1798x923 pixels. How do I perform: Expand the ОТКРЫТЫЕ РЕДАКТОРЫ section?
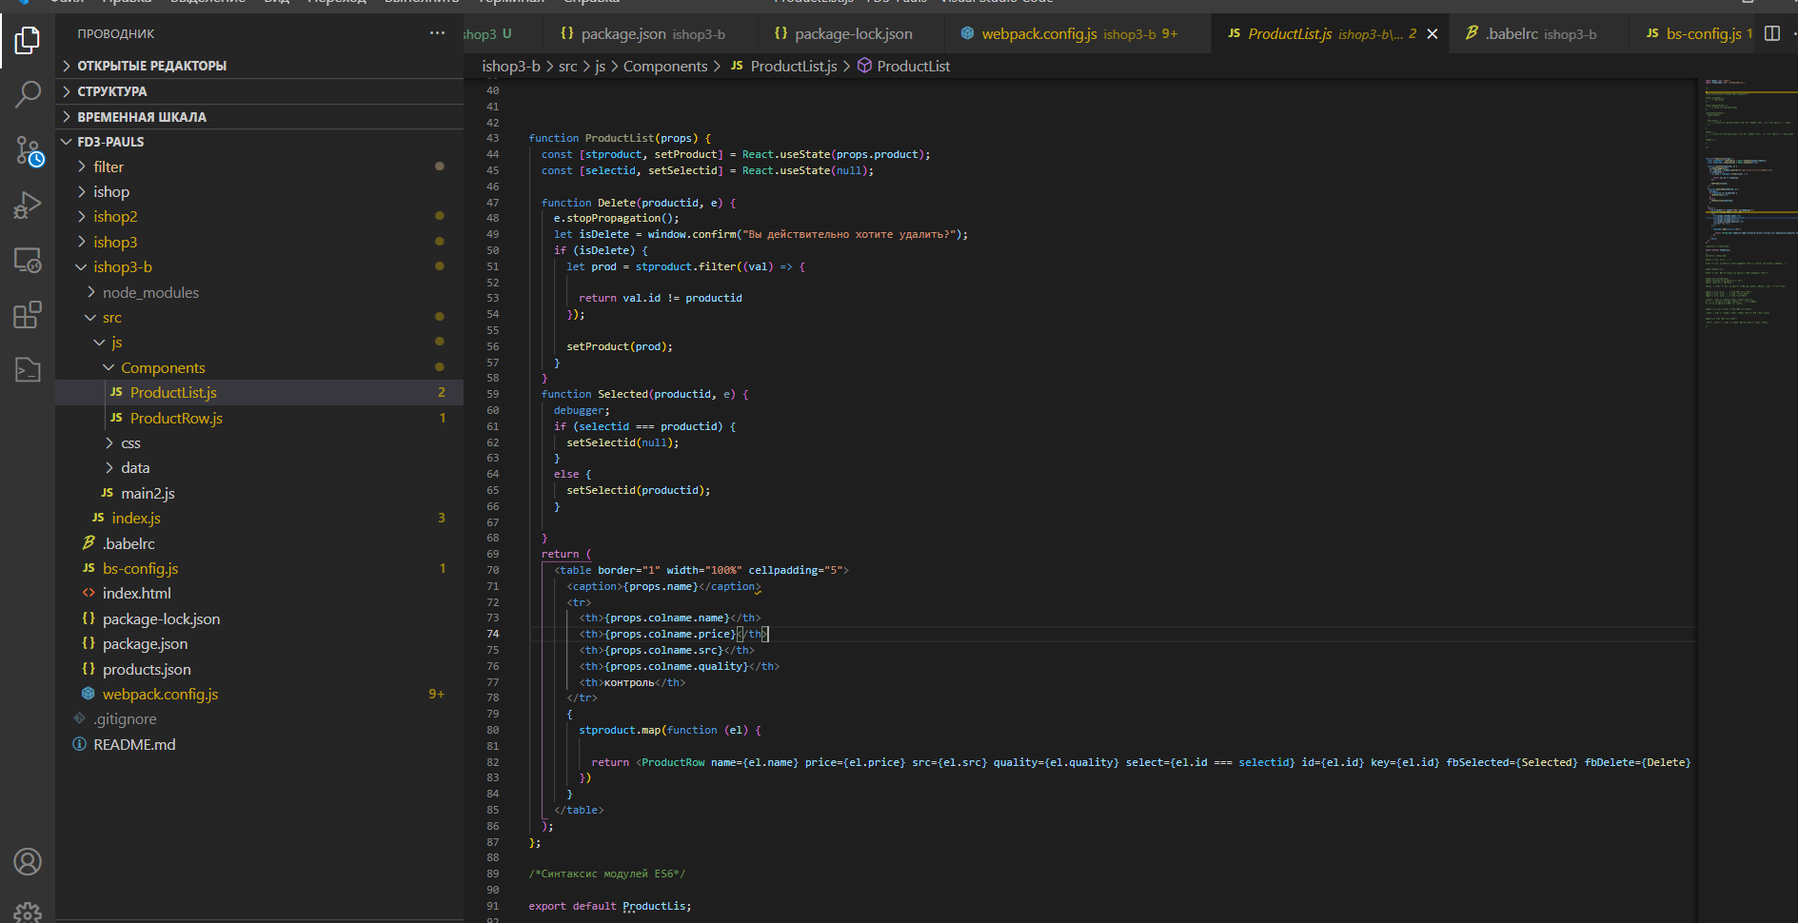point(67,66)
